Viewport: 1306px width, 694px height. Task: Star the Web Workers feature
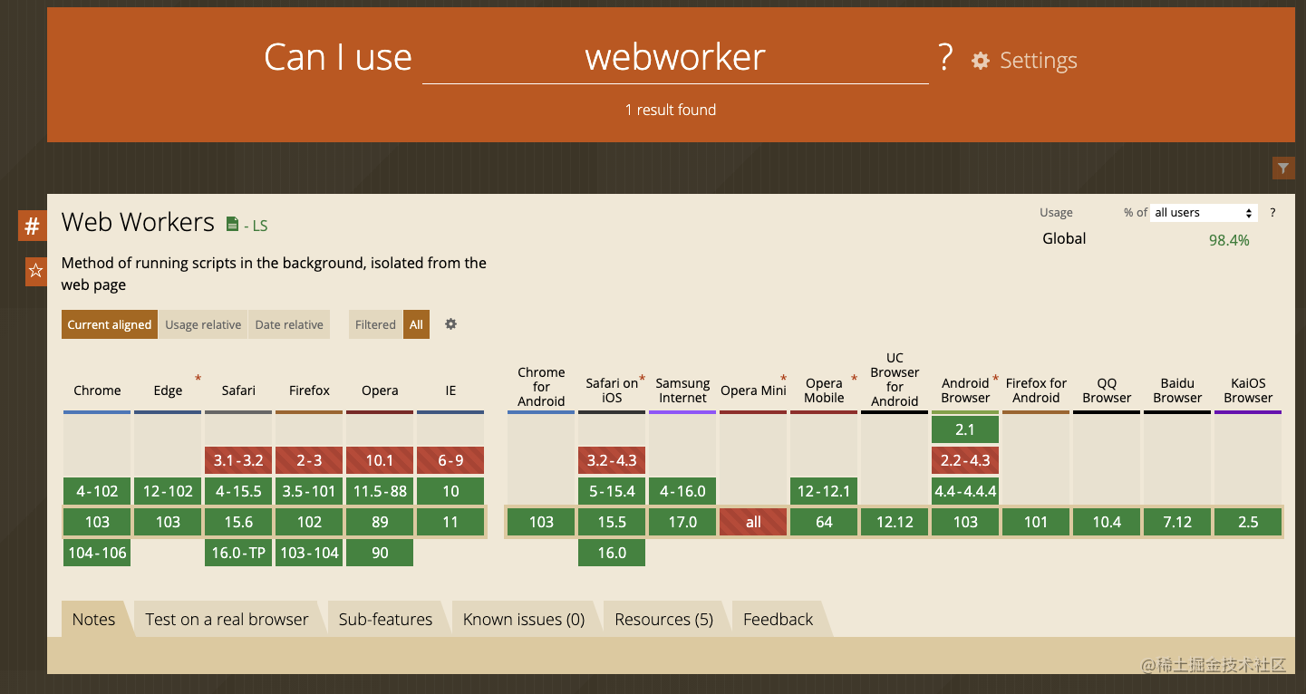coord(35,271)
